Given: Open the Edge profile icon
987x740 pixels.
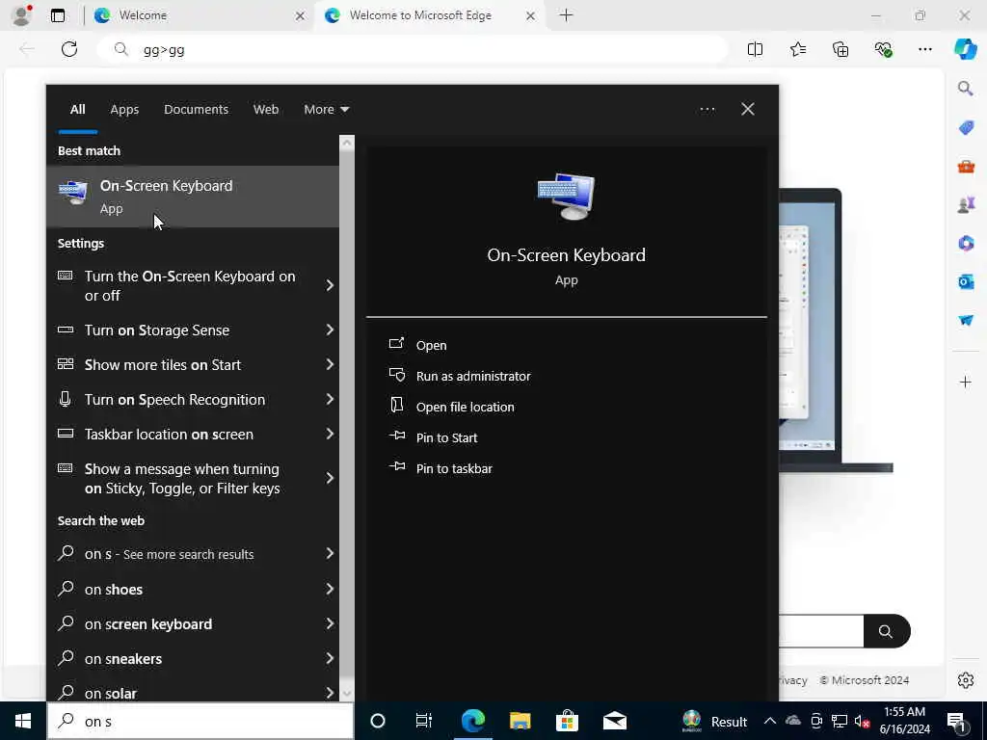Looking at the screenshot, I should pyautogui.click(x=21, y=15).
